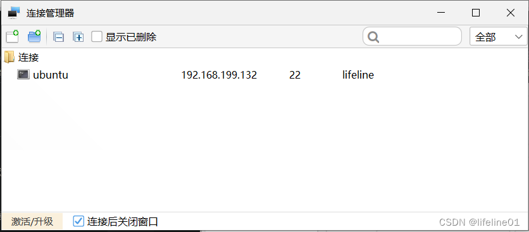
Task: Click the 激活/升级 button
Action: (32, 221)
